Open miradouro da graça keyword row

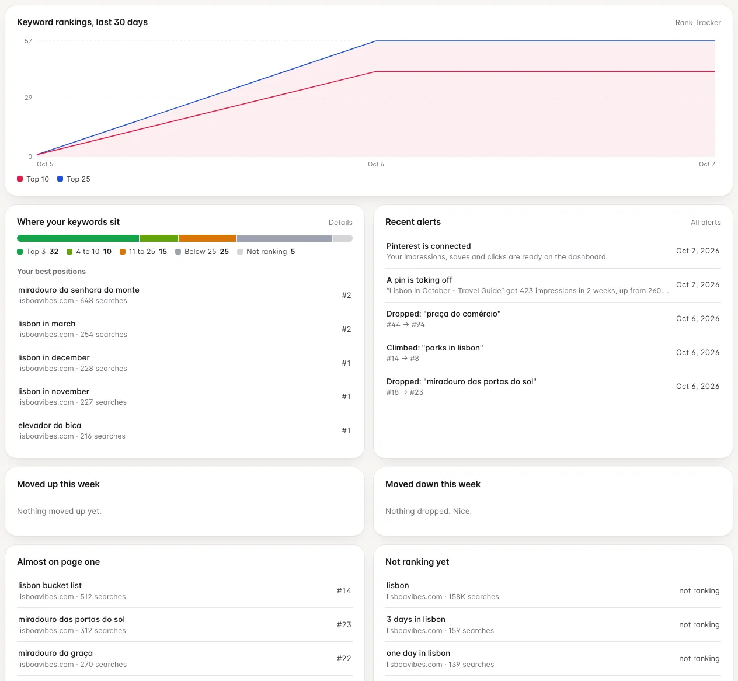tap(184, 658)
